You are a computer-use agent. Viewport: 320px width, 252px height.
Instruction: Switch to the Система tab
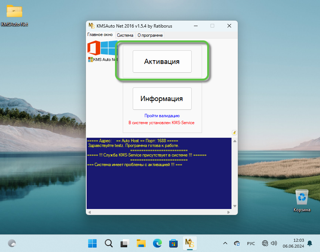pos(125,35)
